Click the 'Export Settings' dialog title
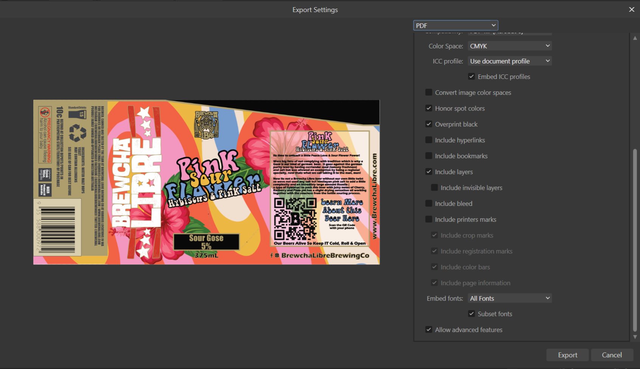 coord(315,10)
